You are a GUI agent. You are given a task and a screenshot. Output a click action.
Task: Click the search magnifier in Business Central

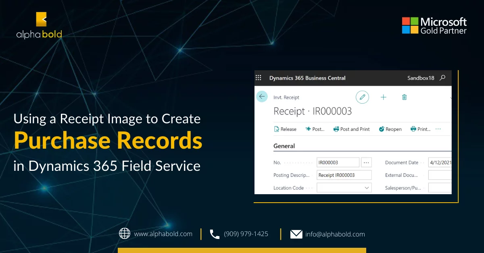point(442,78)
